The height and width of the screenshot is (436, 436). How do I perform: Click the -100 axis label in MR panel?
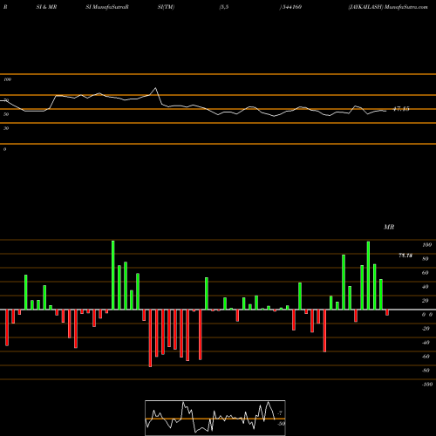[427, 385]
